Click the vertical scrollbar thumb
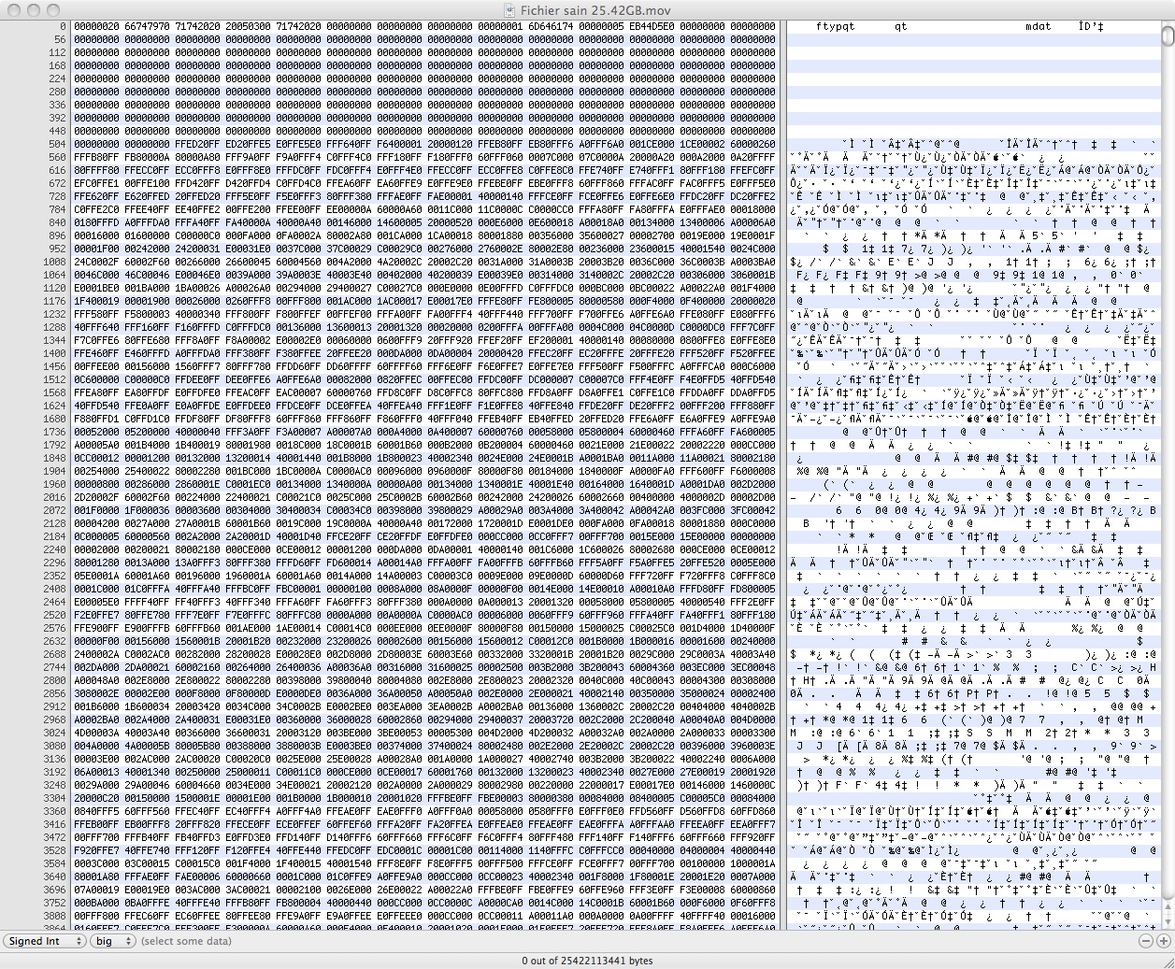 1168,36
